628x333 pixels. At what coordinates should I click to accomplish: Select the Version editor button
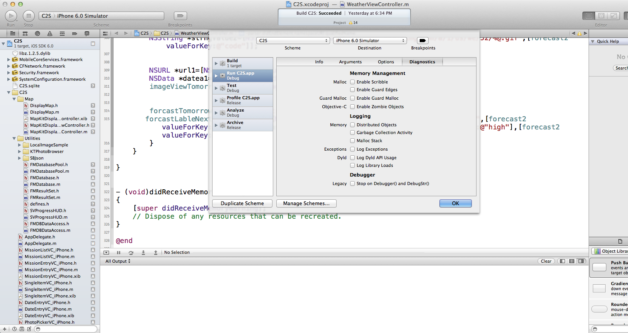click(x=613, y=16)
